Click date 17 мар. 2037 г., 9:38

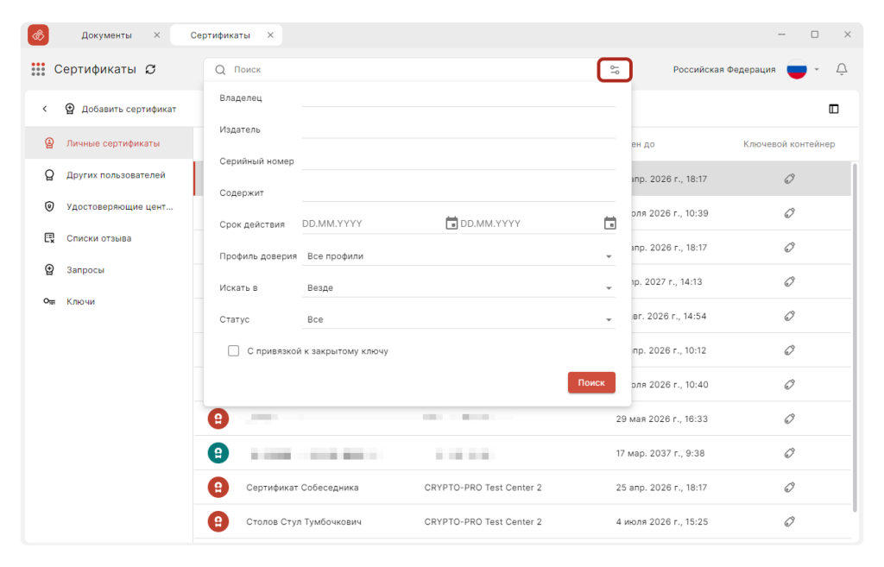point(660,453)
